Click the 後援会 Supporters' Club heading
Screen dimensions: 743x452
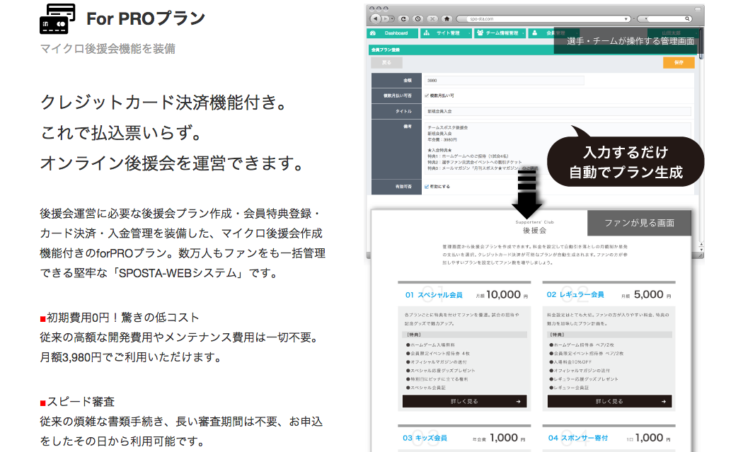click(534, 228)
